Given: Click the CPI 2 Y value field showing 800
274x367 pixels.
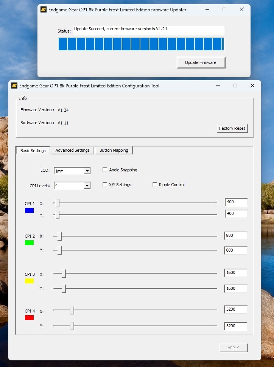Looking at the screenshot, I should pyautogui.click(x=236, y=250).
